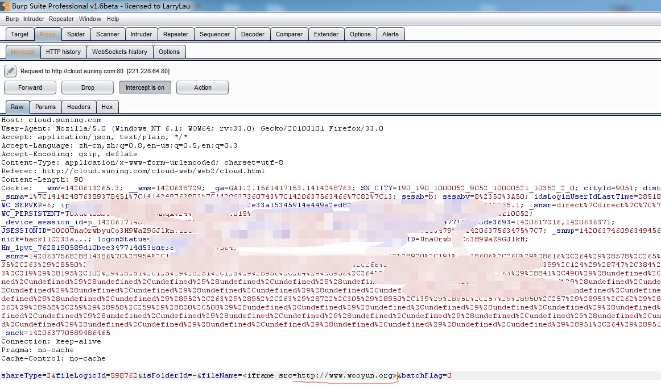Viewport: 661px width, 385px height.
Task: Click the pencil edit icon beside request target
Action: pos(10,71)
